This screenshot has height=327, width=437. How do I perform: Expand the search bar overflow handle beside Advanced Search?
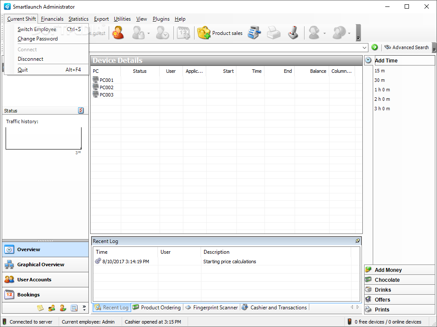(434, 47)
